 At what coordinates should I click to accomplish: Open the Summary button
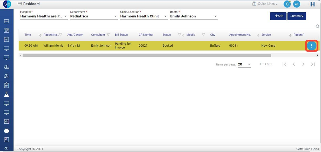(x=297, y=16)
